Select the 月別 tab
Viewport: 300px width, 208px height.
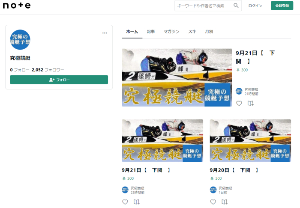(x=209, y=32)
